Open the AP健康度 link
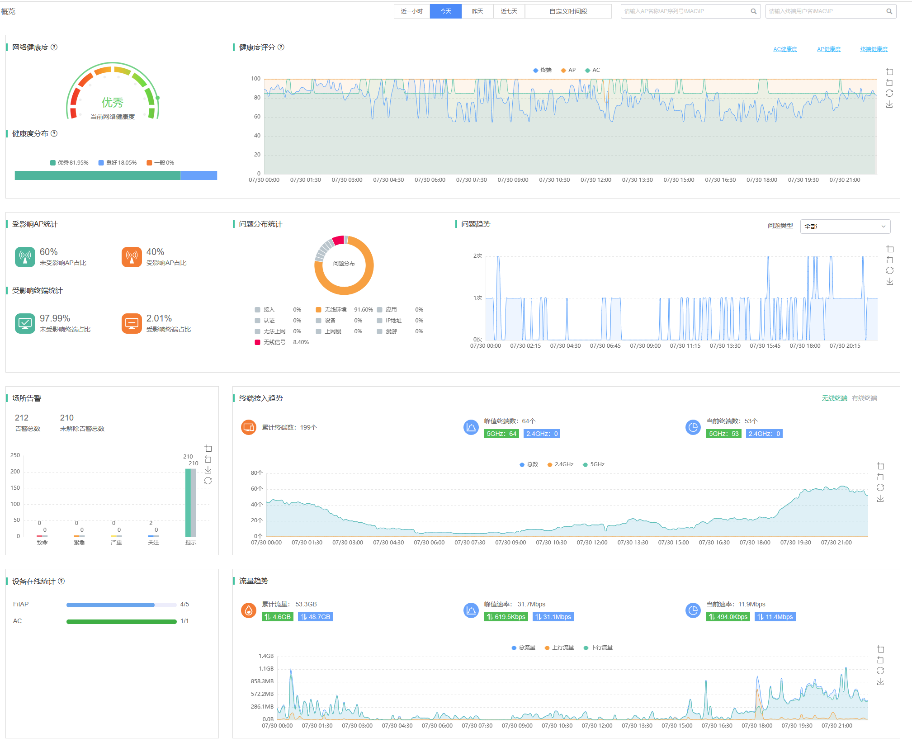Image resolution: width=912 pixels, height=747 pixels. pos(828,49)
